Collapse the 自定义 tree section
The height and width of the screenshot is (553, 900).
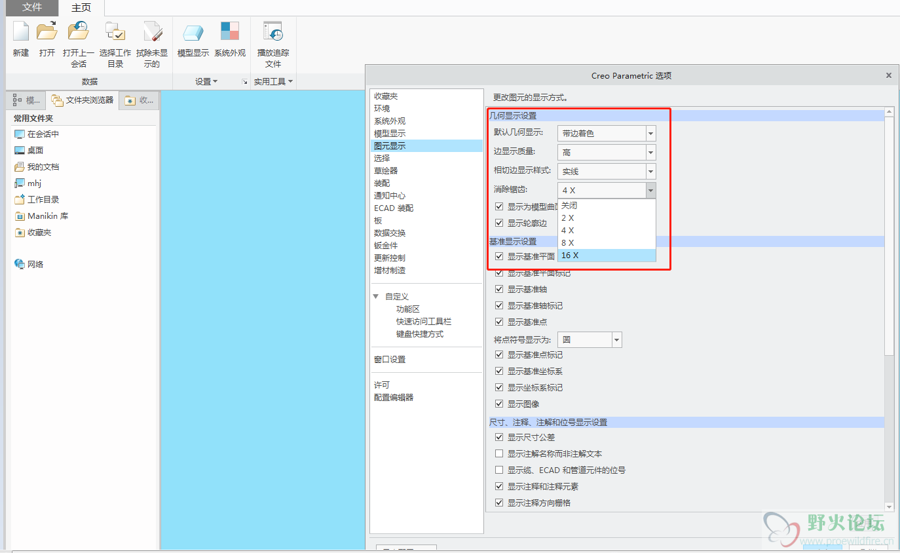376,296
